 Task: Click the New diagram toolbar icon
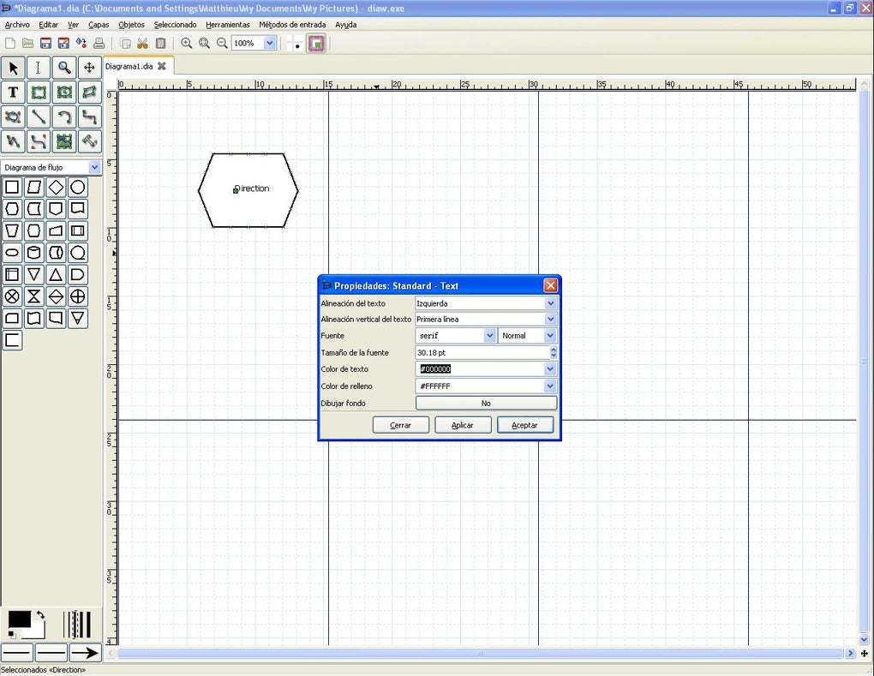10,43
